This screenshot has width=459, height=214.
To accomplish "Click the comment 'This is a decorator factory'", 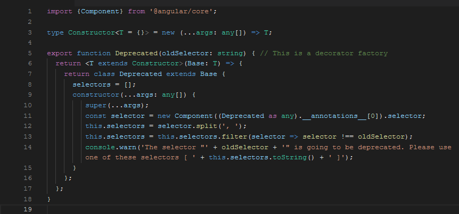I will [x=330, y=53].
